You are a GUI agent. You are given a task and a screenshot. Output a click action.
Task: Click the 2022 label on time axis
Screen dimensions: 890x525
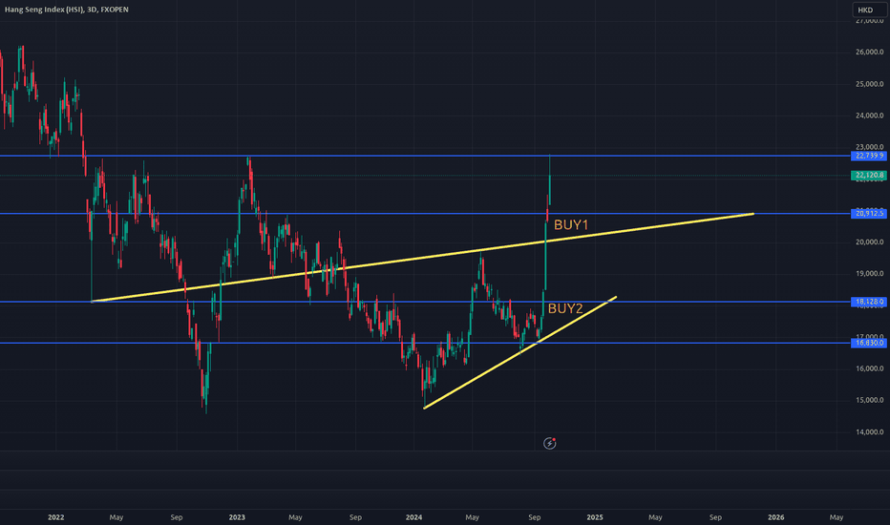point(55,517)
